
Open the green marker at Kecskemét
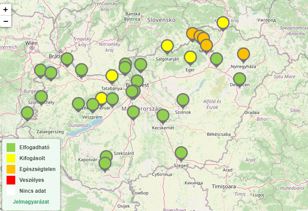(x=163, y=115)
